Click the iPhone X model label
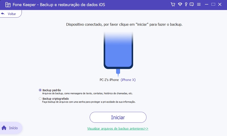This screenshot has width=227, height=136. tap(128, 80)
